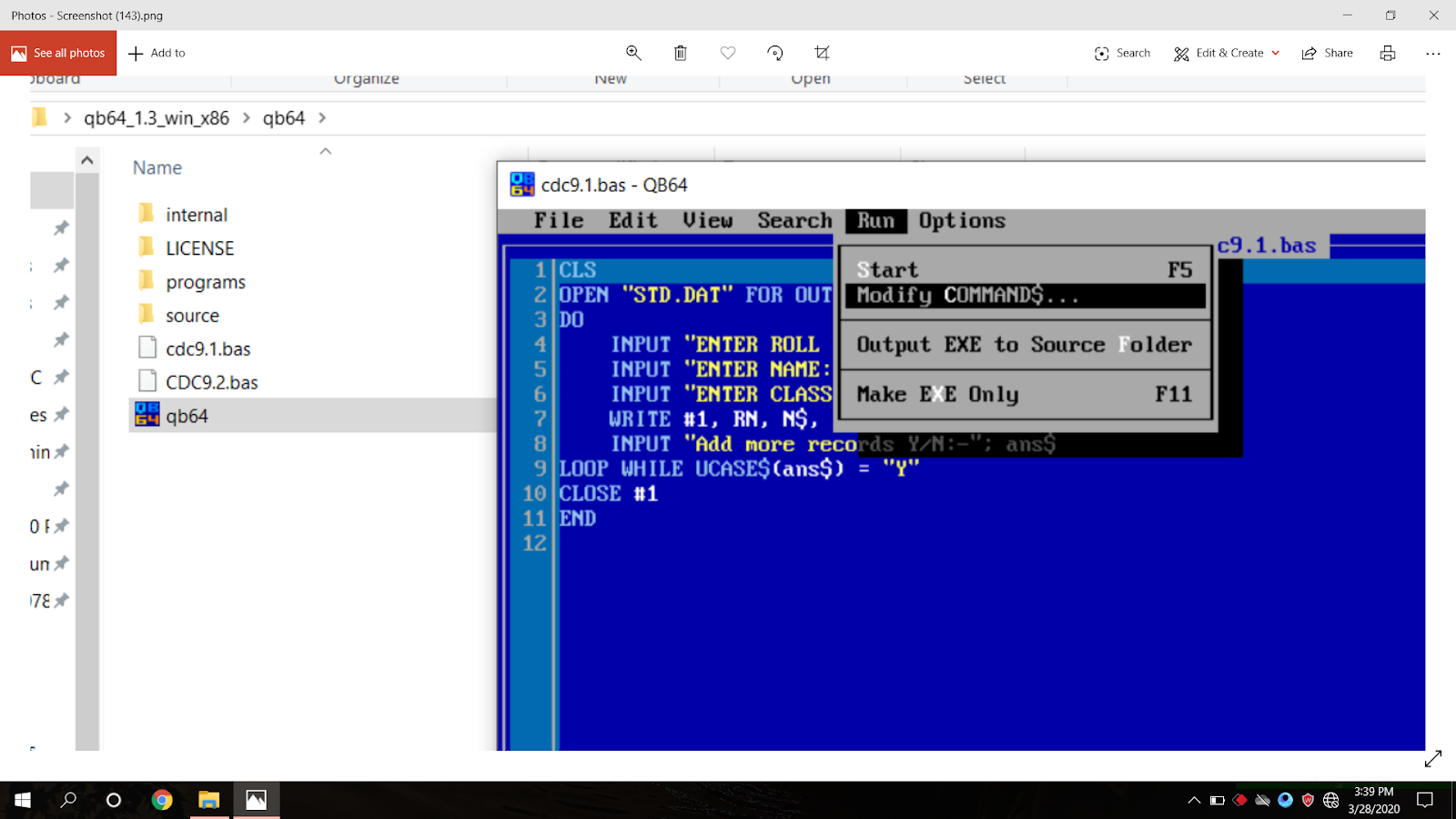Image resolution: width=1456 pixels, height=819 pixels.
Task: Open the See more ellipsis menu
Action: pos(1433,53)
